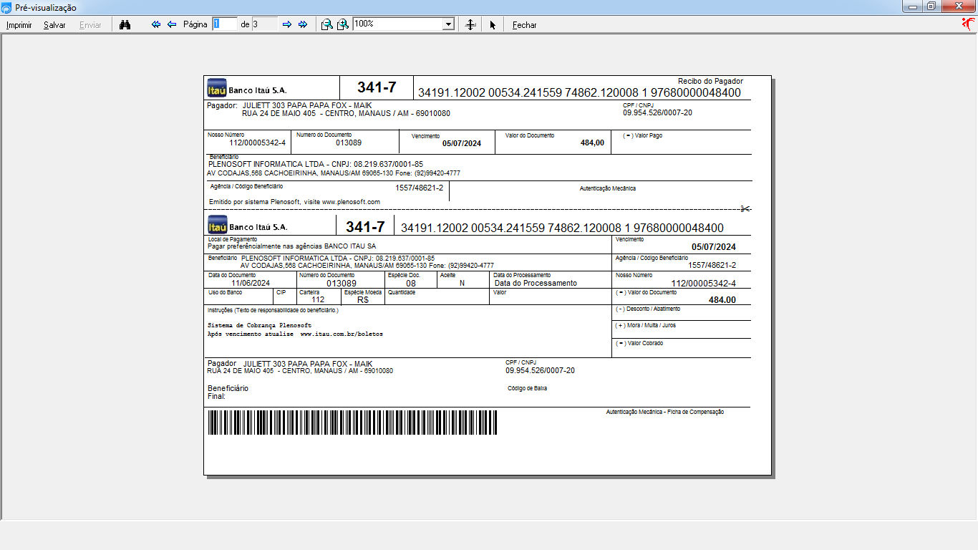Click the barcode at the bottom of the boleto
The height and width of the screenshot is (550, 978).
pos(352,423)
